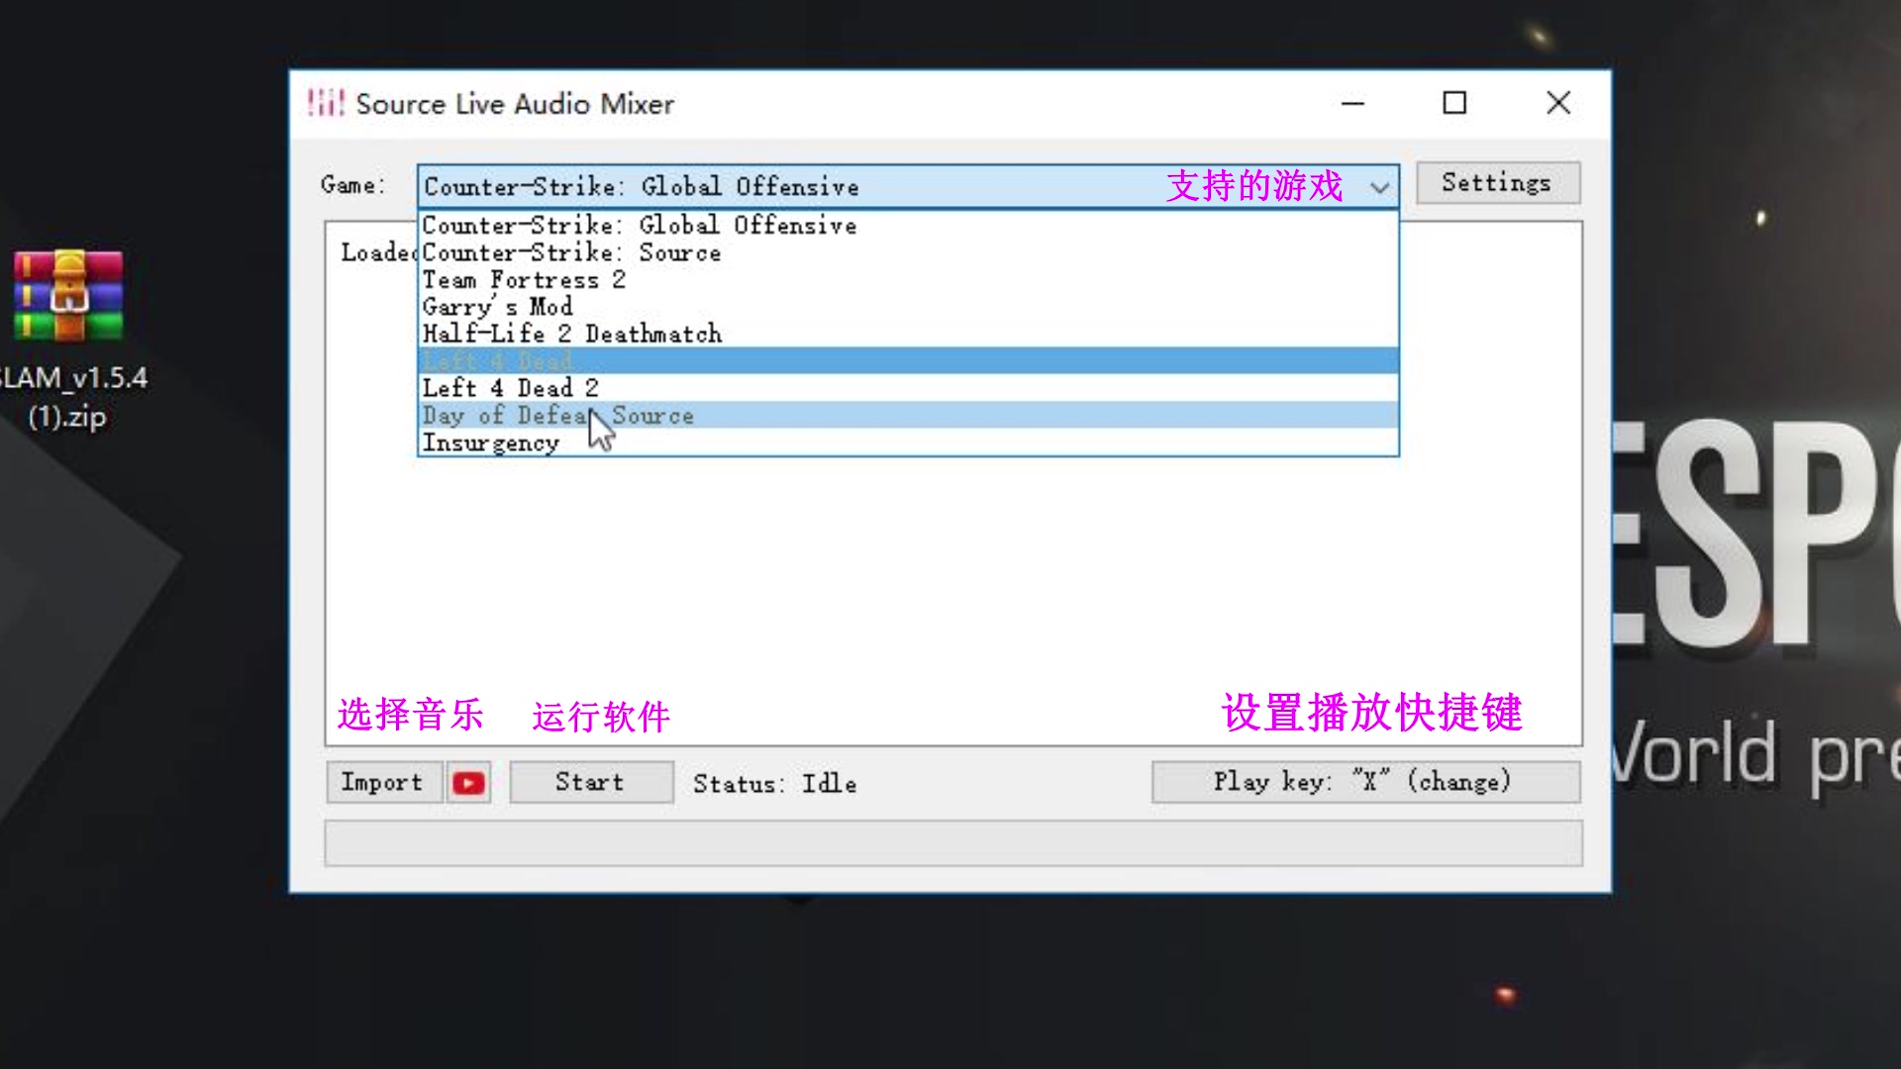Select Counter-Strike: Global Offensive from list
This screenshot has width=1901, height=1069.
click(x=639, y=226)
